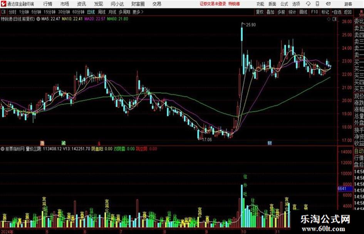Open the 财富圈 menu
The height and width of the screenshot is (234, 364).
tap(138, 4)
